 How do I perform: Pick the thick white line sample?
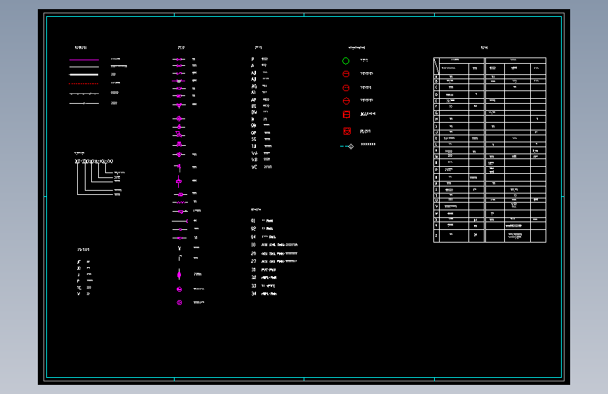pyautogui.click(x=84, y=74)
